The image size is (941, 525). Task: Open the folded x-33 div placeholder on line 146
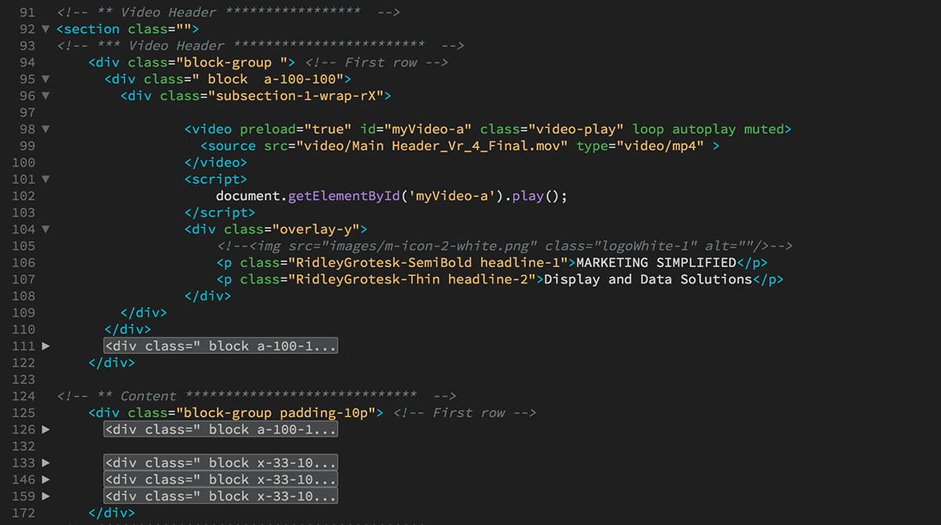tap(221, 480)
